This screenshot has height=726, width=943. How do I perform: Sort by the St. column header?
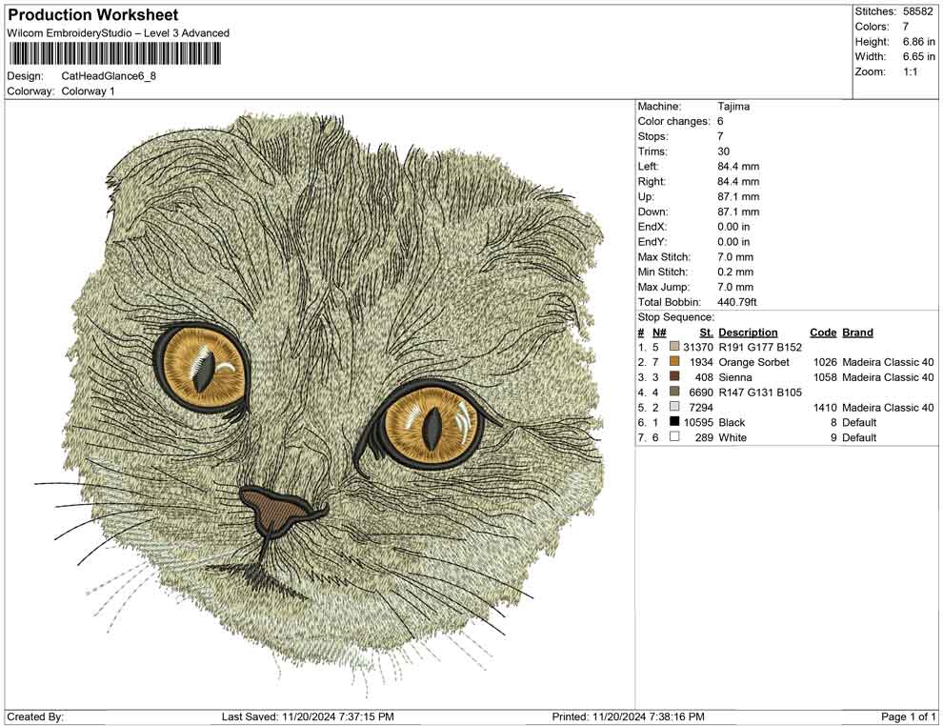click(x=705, y=332)
